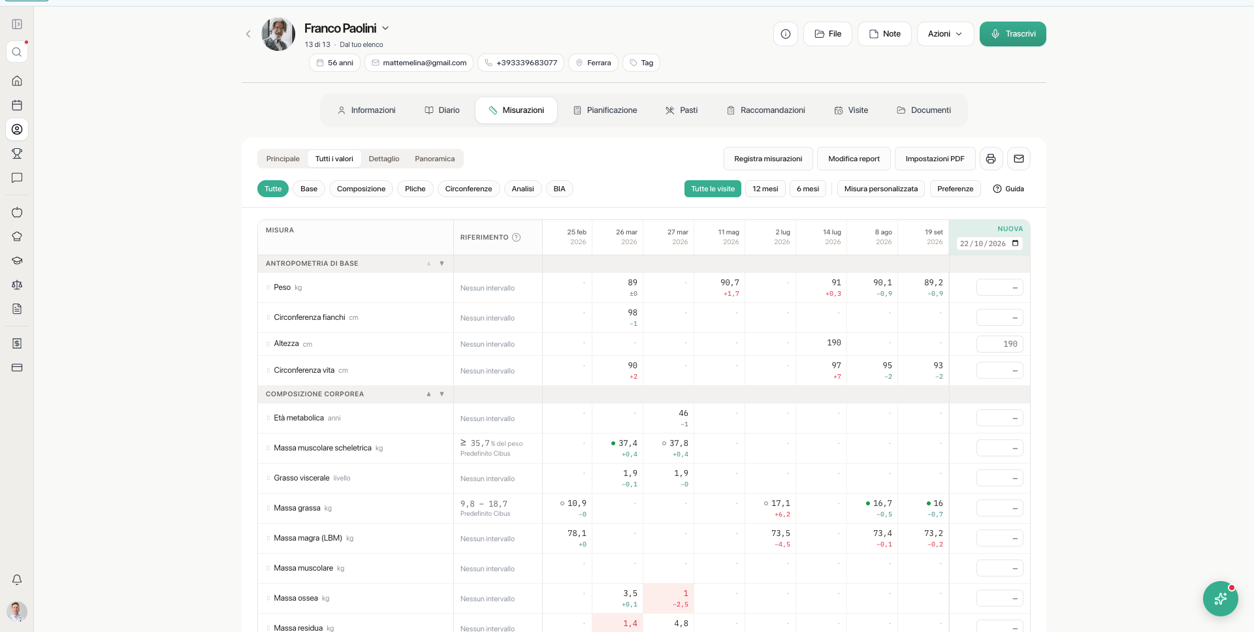Viewport: 1254px width, 632px height.
Task: Open the apple foods icon in the sidebar
Action: pos(17,212)
